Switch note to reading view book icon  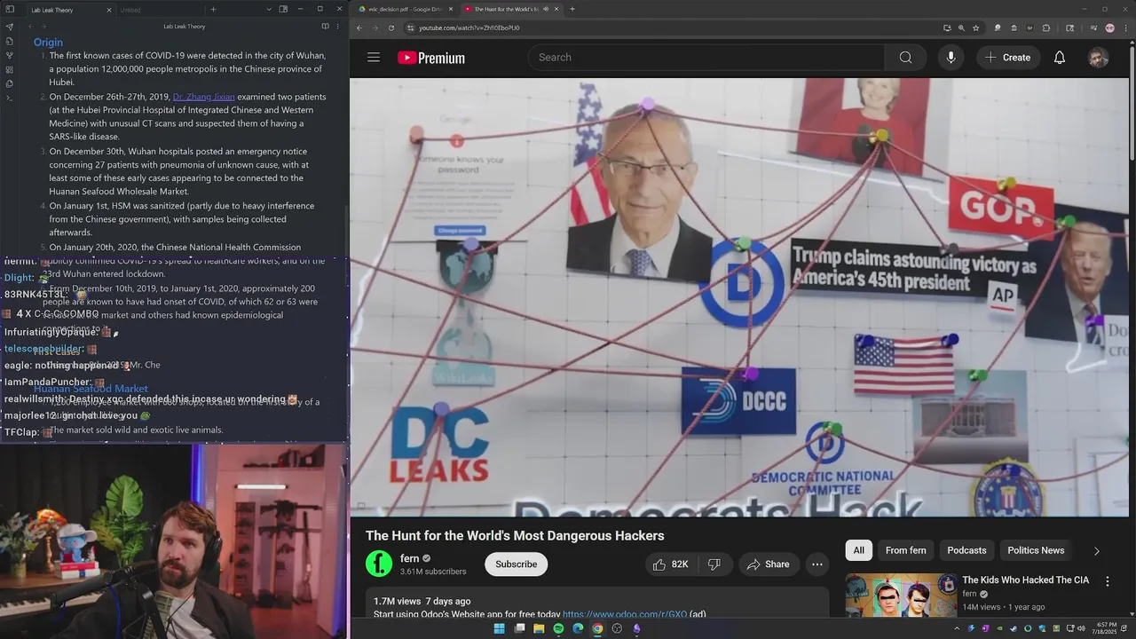[x=325, y=27]
